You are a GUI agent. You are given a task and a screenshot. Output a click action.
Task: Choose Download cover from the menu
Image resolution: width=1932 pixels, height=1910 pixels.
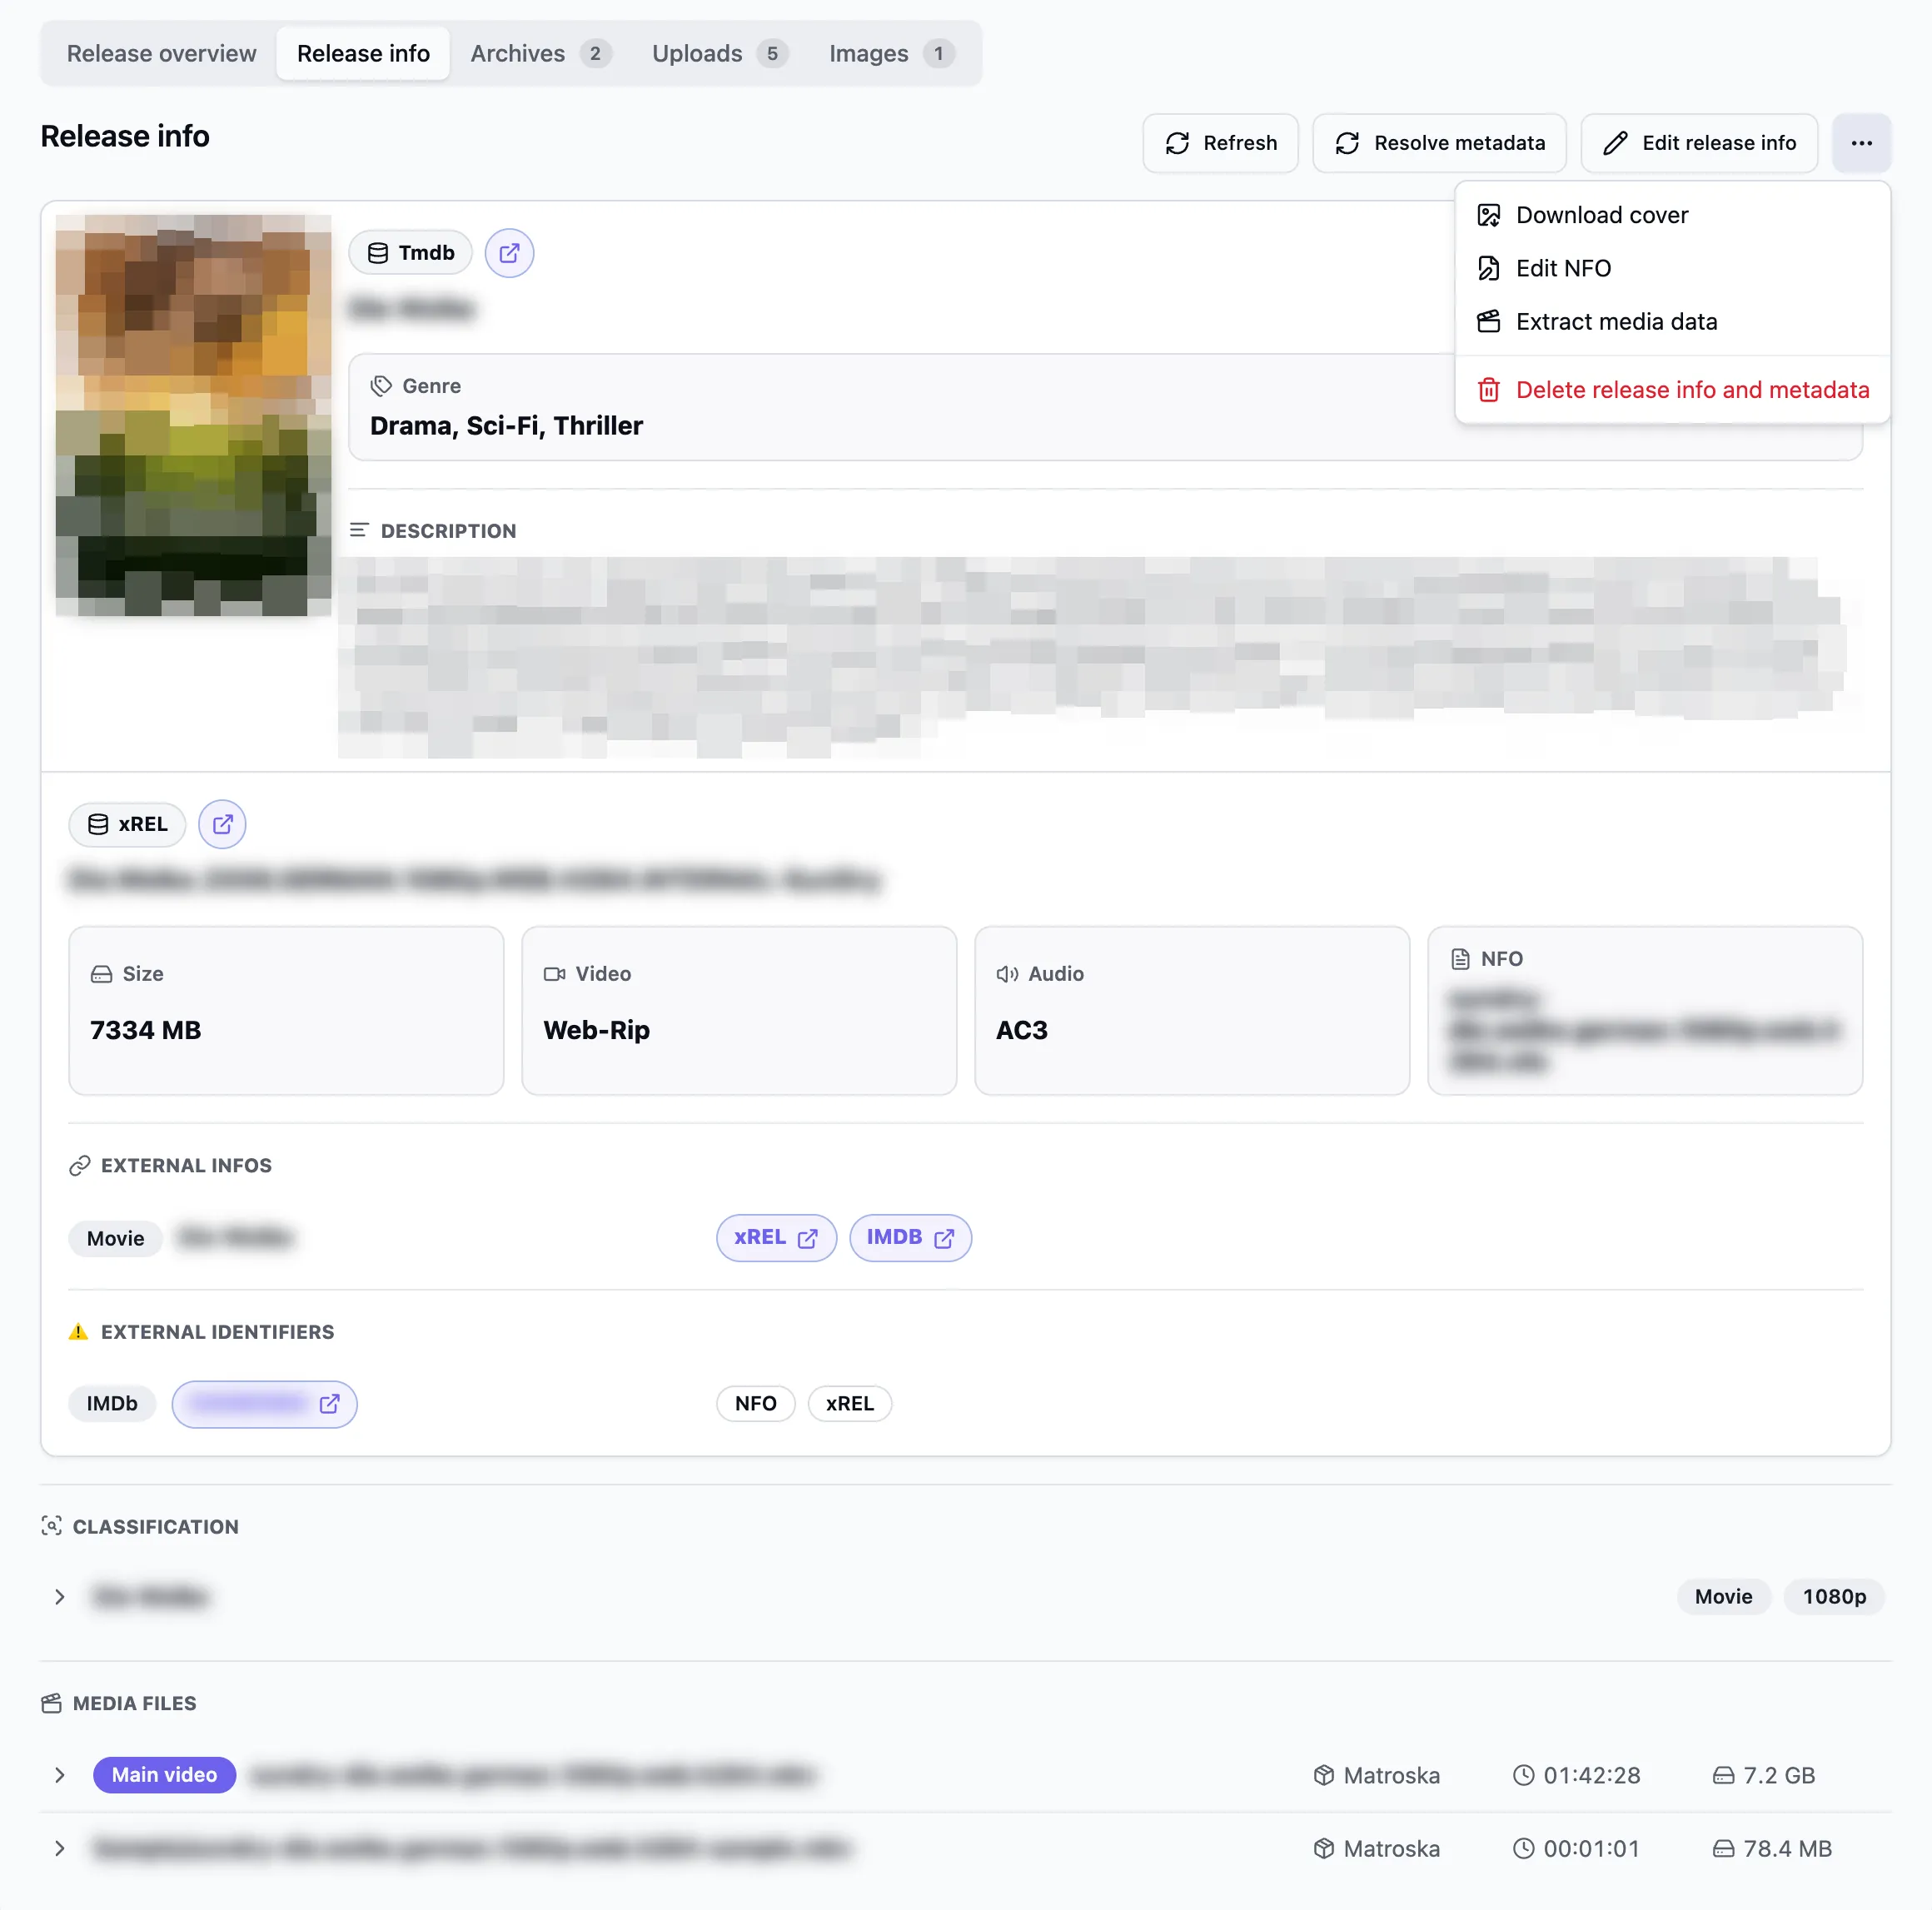pyautogui.click(x=1672, y=215)
